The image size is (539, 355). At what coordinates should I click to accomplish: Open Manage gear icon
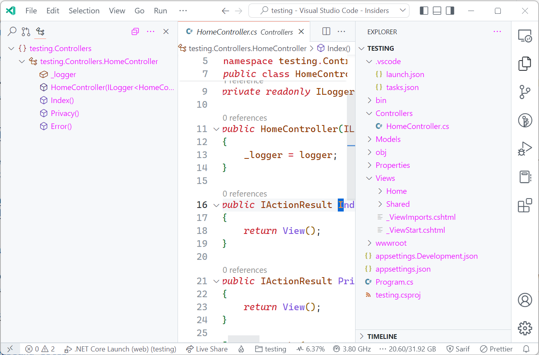tap(525, 328)
